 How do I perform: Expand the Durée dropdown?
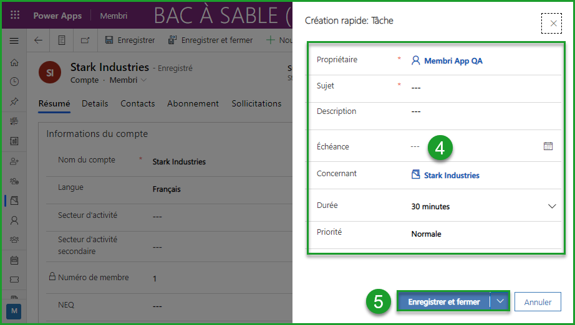tap(551, 206)
